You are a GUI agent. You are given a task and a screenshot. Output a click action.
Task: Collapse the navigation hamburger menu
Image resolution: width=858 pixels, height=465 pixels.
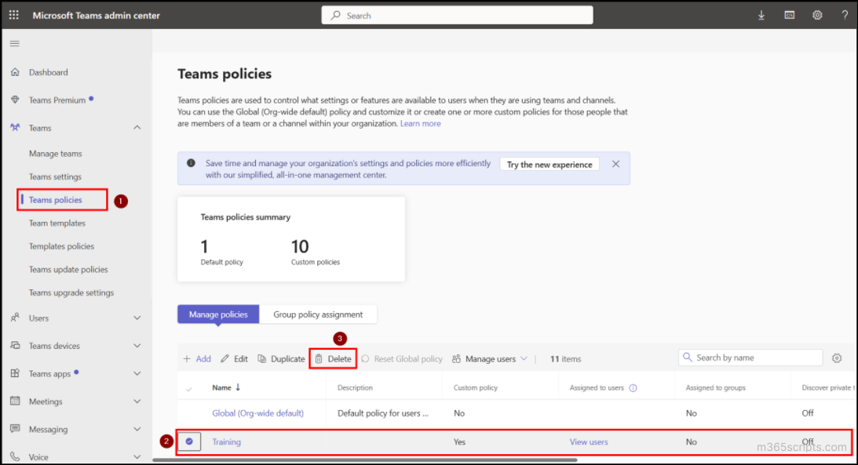(x=15, y=44)
